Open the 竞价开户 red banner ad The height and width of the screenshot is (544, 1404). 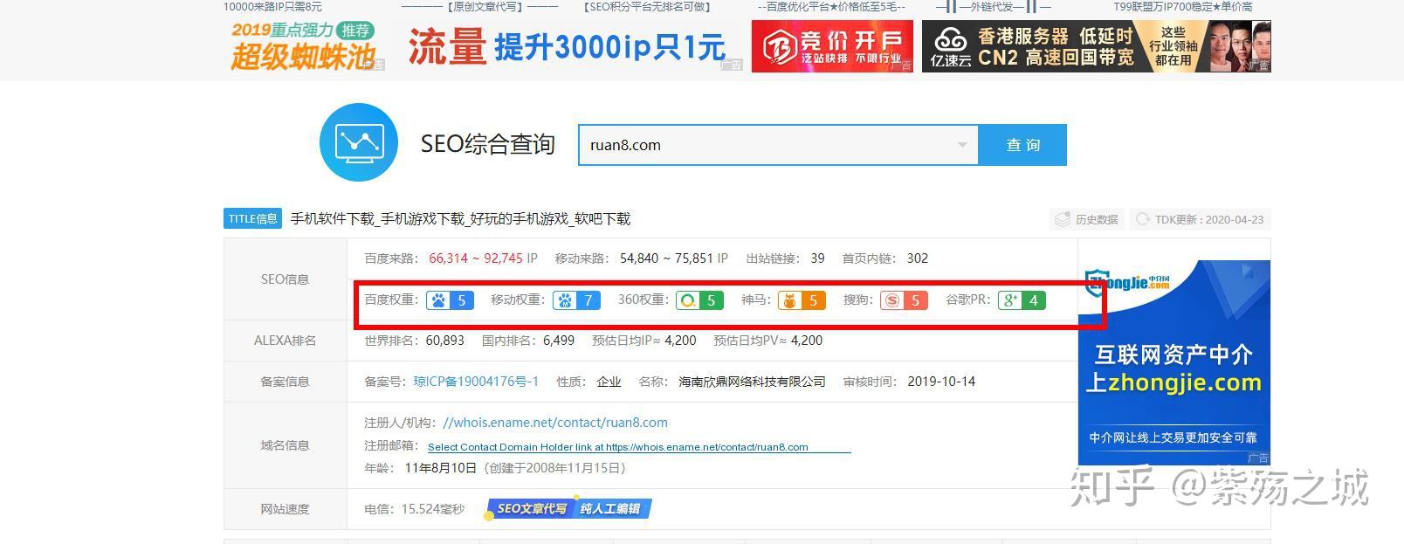pyautogui.click(x=832, y=46)
